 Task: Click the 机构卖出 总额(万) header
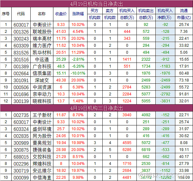coord(146,14)
